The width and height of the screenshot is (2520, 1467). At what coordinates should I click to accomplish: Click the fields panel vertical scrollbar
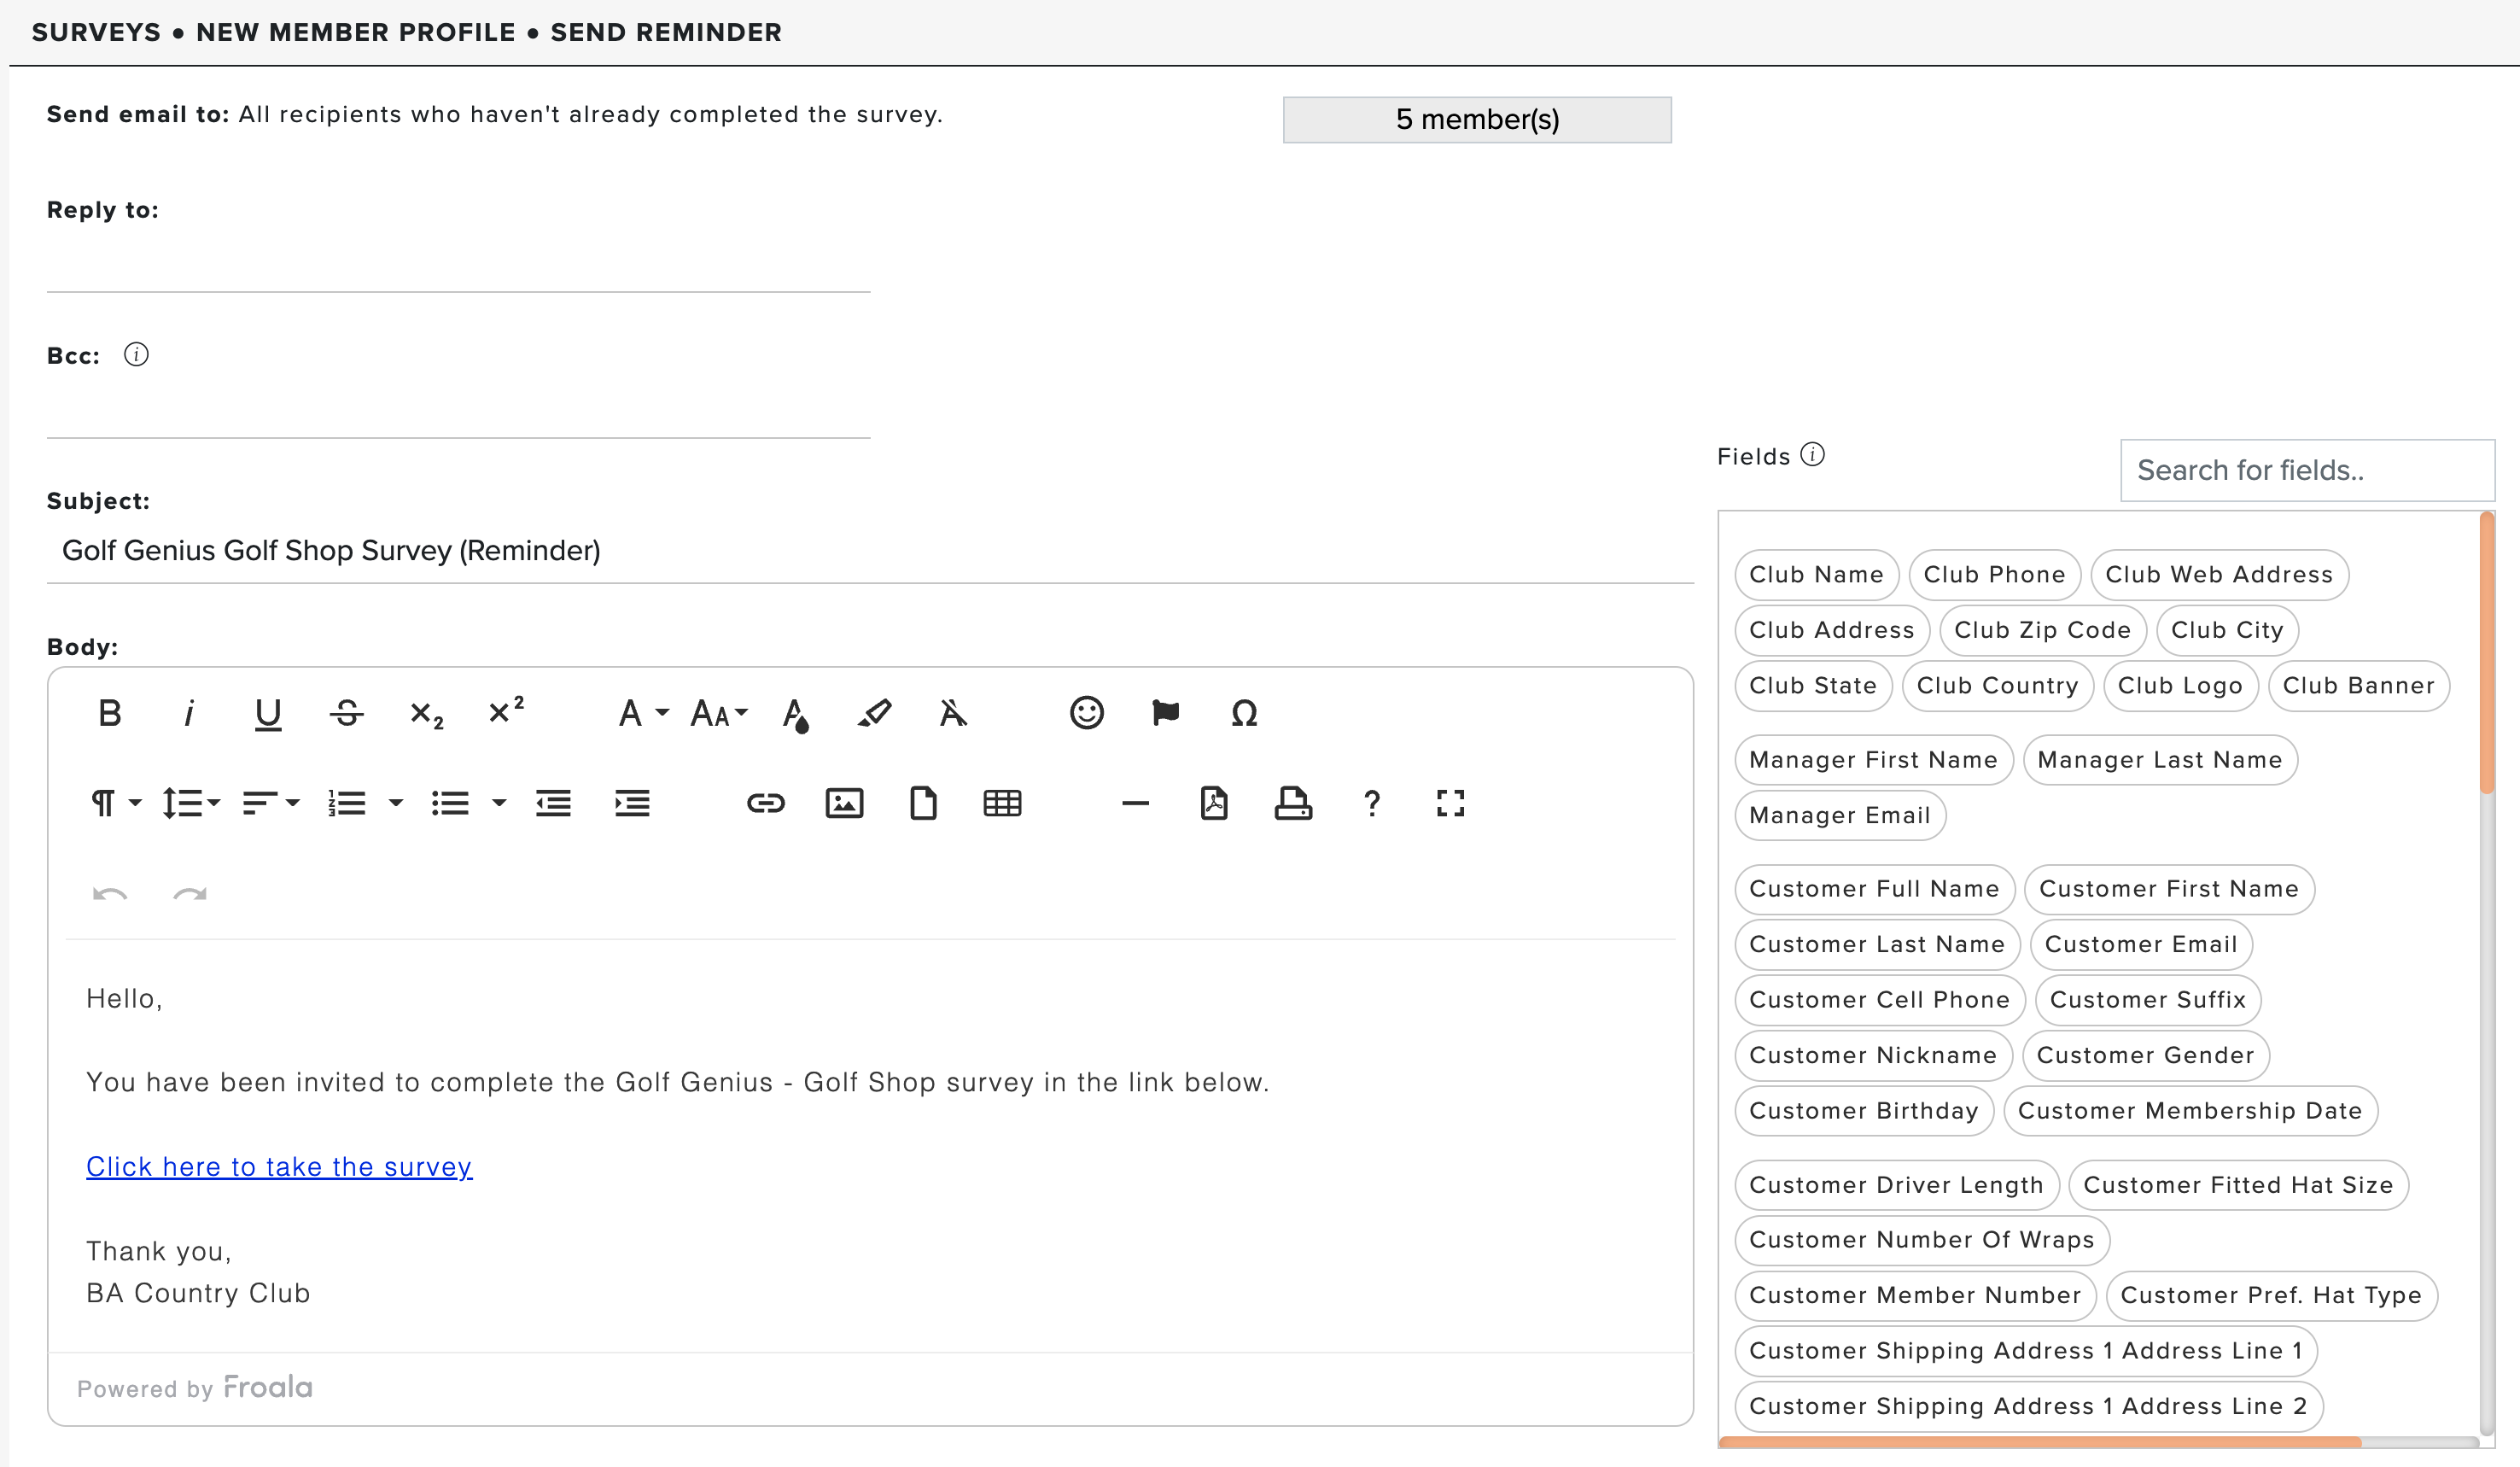tap(2486, 654)
